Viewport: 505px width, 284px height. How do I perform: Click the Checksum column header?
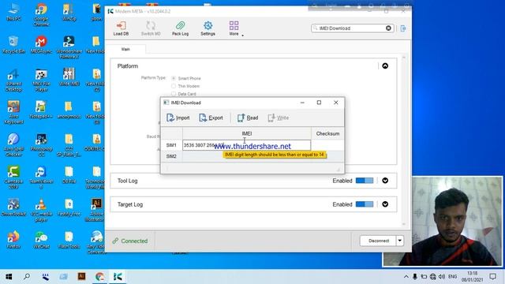click(327, 133)
